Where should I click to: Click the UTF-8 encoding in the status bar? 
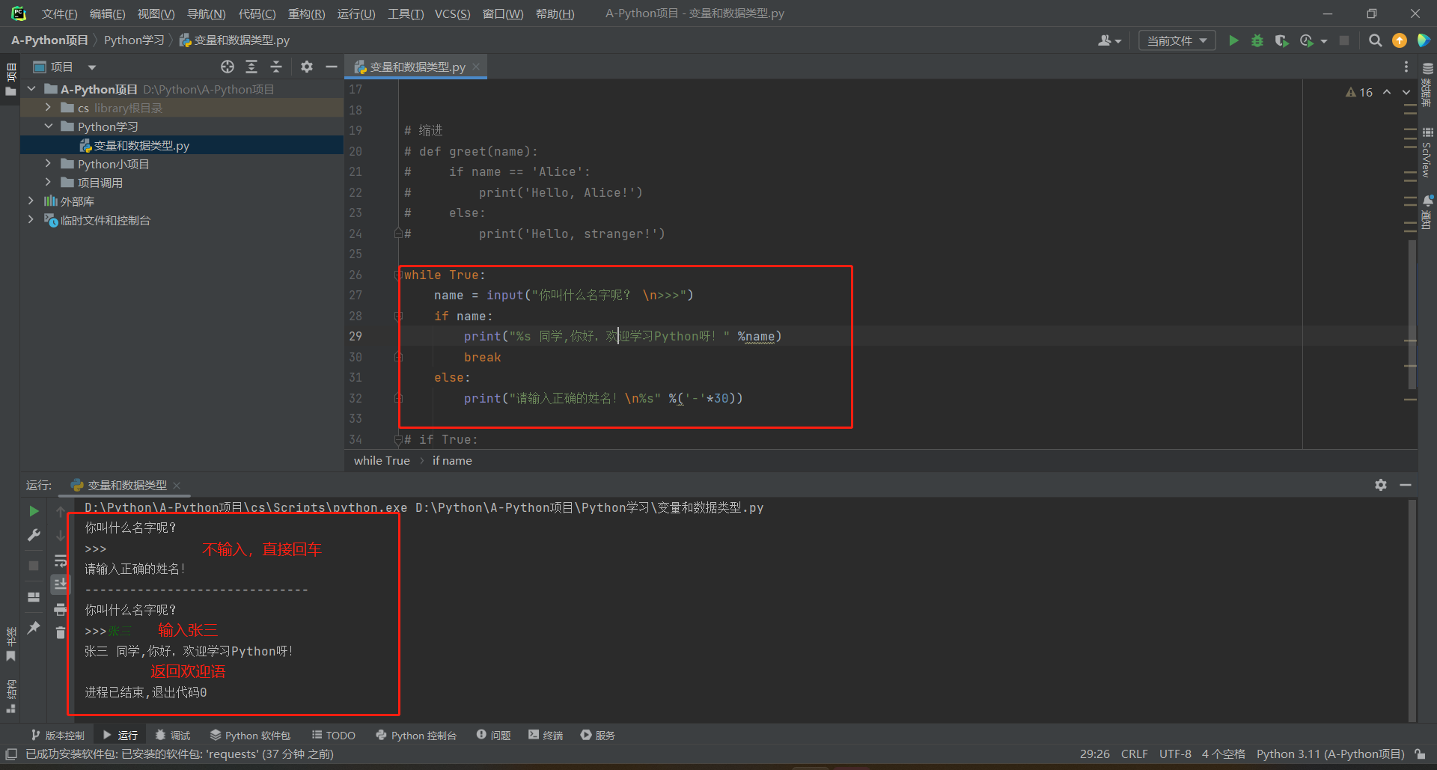[1174, 754]
